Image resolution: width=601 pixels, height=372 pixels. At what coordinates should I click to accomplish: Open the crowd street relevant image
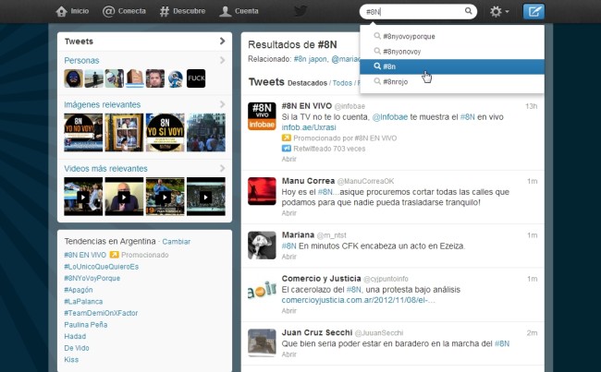tap(206, 132)
